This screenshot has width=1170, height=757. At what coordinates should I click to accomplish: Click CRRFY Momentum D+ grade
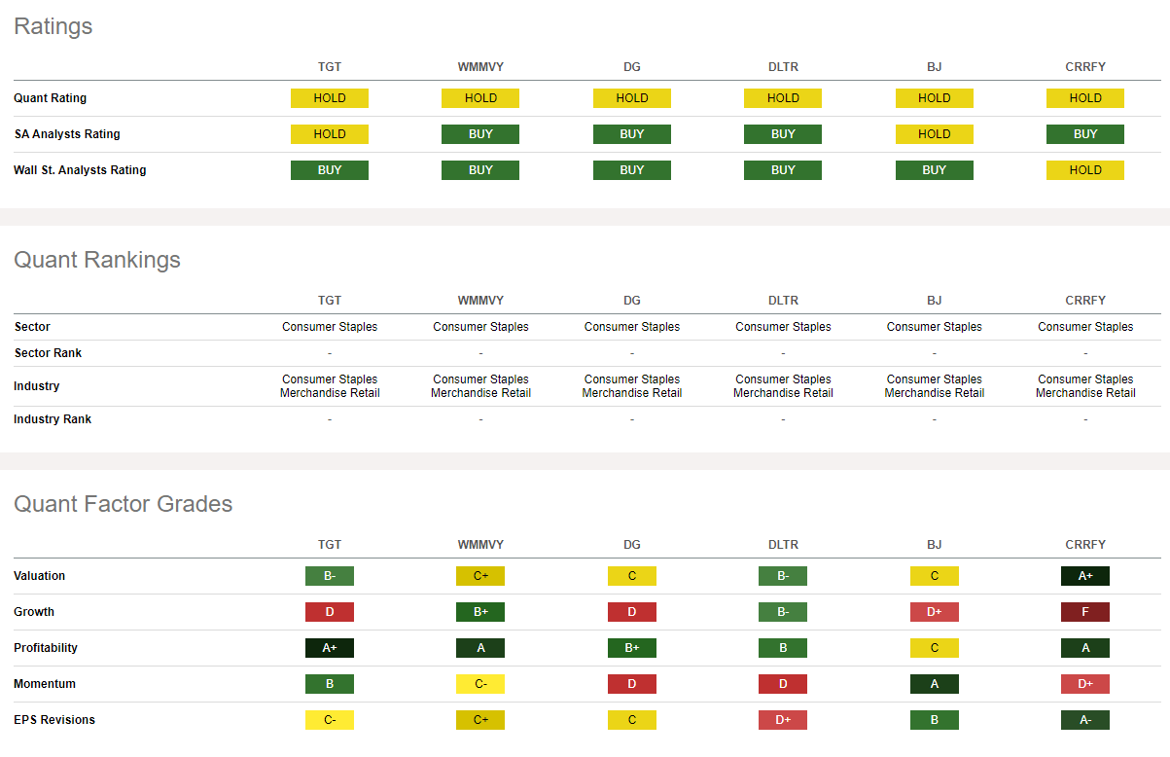coord(1085,684)
